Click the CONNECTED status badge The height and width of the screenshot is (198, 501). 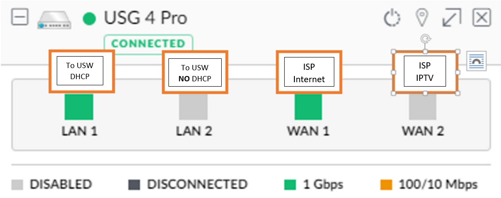pos(148,43)
